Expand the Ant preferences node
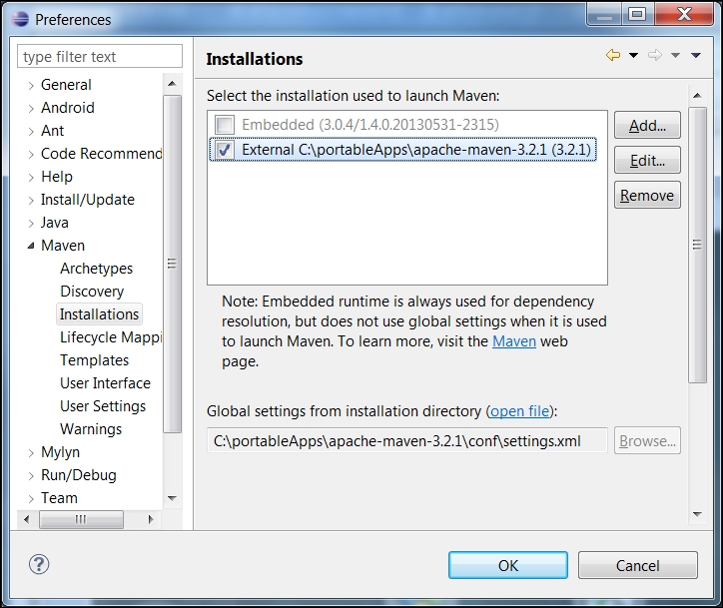Screen dimensions: 723x608 click(31, 132)
